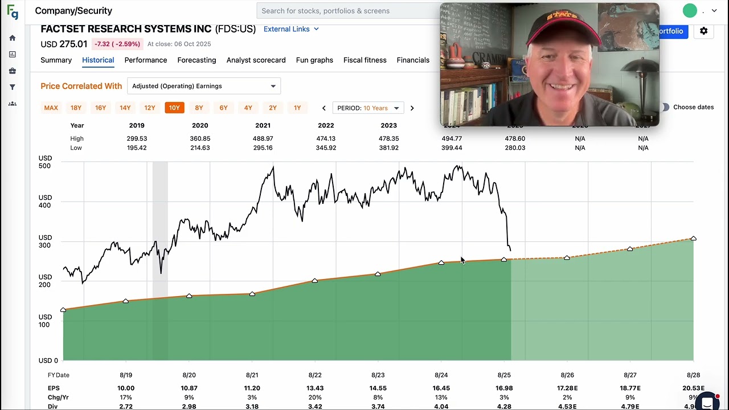This screenshot has width=729, height=410.
Task: Click the Price Correlated With label
Action: pyautogui.click(x=81, y=86)
